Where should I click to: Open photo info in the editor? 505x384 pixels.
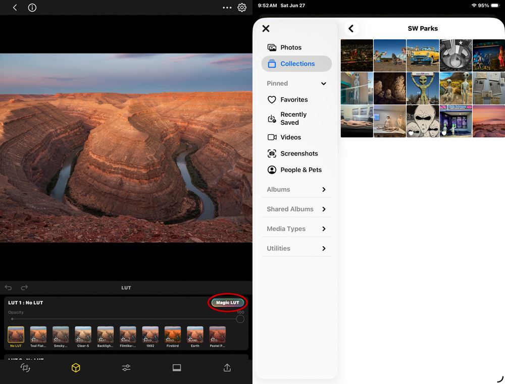tap(32, 8)
